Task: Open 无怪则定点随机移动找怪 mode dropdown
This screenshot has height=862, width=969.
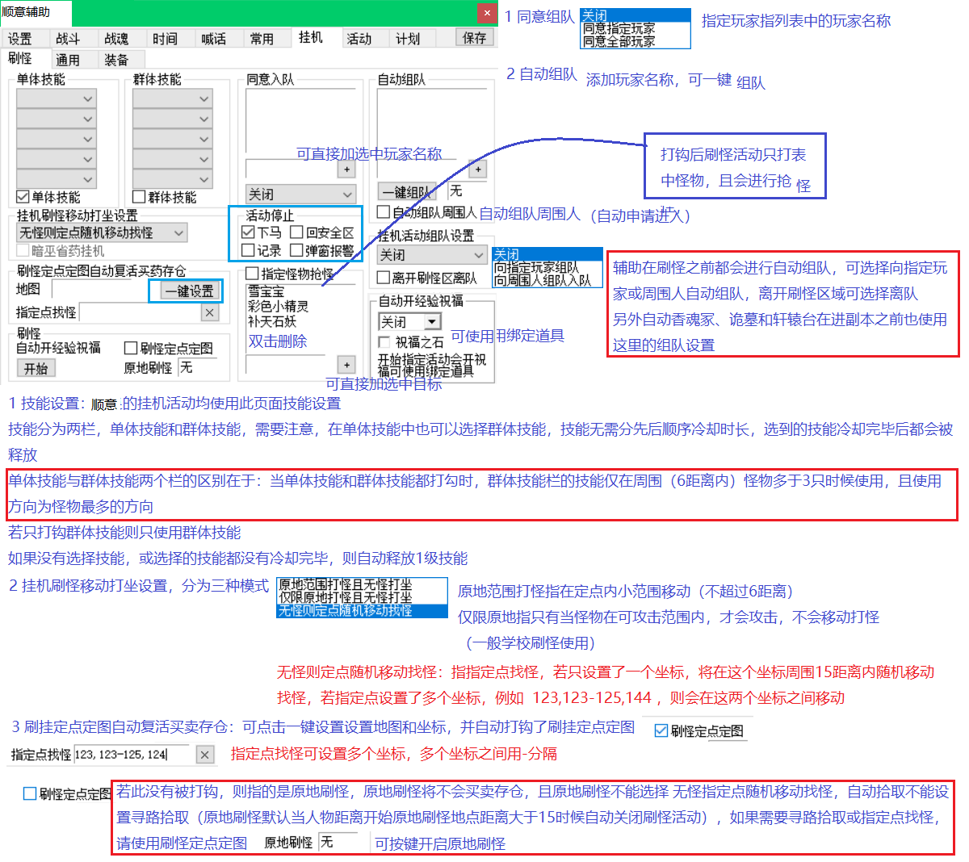Action: click(x=103, y=232)
